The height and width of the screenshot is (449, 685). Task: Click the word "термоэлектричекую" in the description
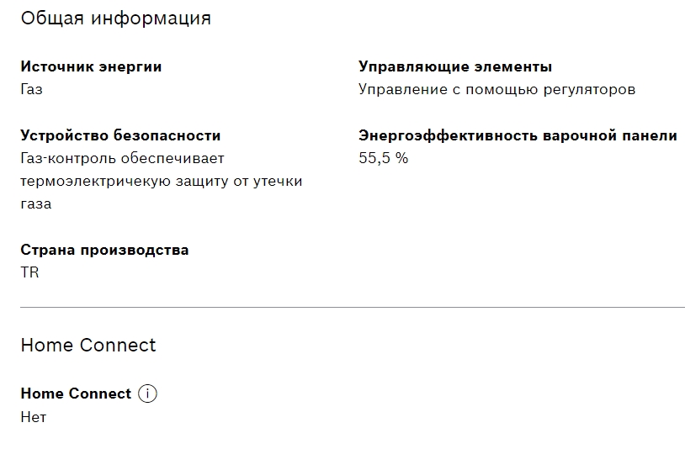click(91, 181)
